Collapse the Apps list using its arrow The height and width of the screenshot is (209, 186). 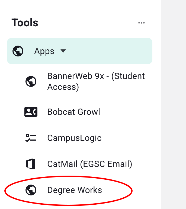(x=63, y=51)
